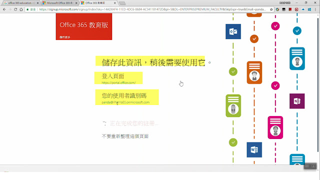Click the page vertical scrollbar
This screenshot has height=180, width=320.
318,84
